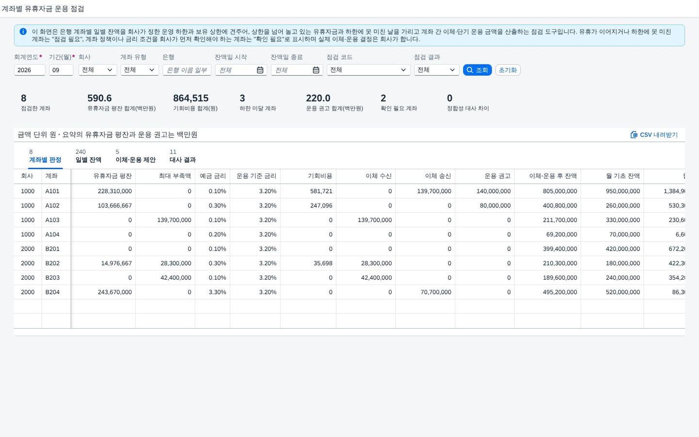Select account cell B204
The image size is (699, 437).
[x=56, y=292]
